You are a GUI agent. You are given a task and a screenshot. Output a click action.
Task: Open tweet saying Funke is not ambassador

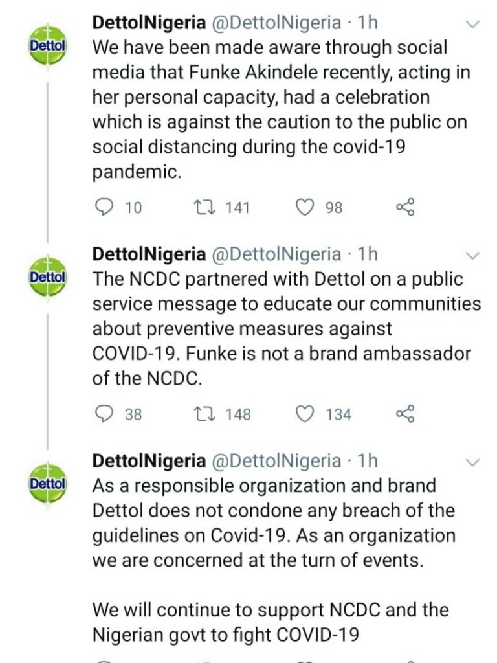278,329
